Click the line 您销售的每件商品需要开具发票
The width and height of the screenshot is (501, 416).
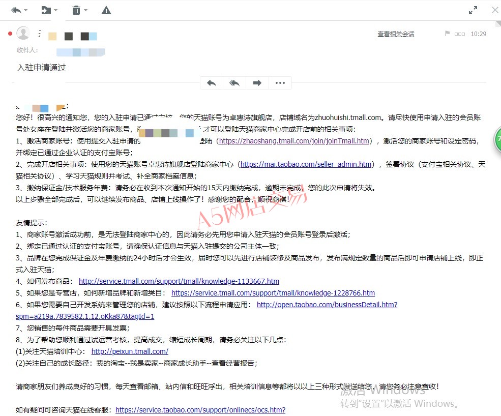point(73,328)
